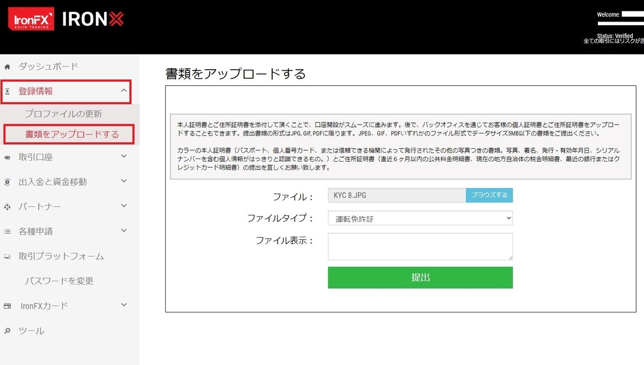
Task: Open 取引プラットフォーム in the sidebar
Action: click(x=61, y=257)
